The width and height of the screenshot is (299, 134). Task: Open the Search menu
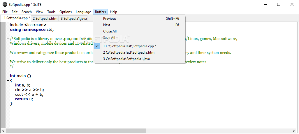pos(27,12)
